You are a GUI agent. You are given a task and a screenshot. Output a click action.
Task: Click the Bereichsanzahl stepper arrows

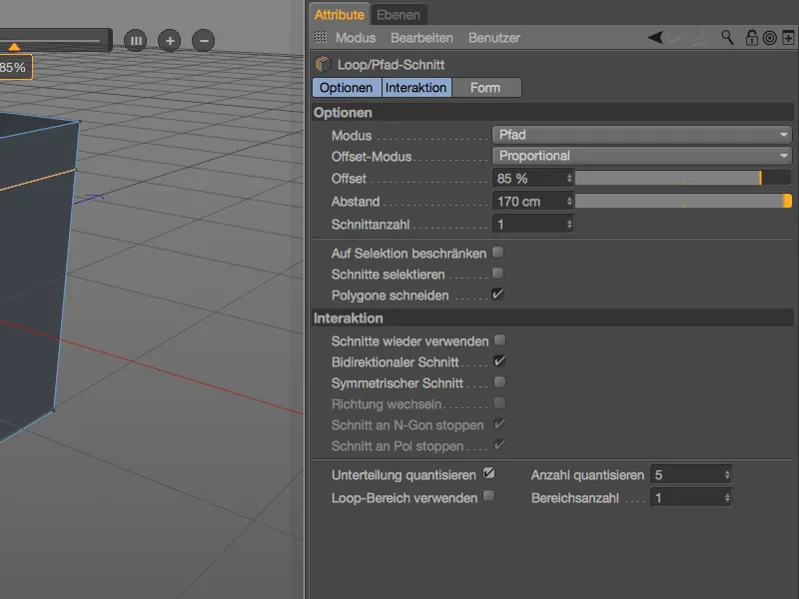[727, 497]
